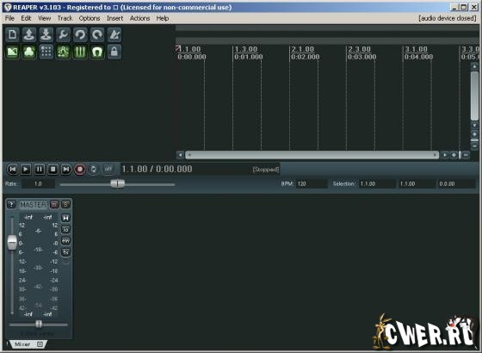Click the Undo arrow icon
The width and height of the screenshot is (482, 353).
point(80,34)
